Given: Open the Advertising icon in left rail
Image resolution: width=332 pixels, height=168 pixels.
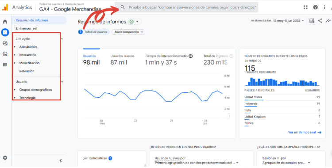Looking at the screenshot, I should tap(5, 54).
